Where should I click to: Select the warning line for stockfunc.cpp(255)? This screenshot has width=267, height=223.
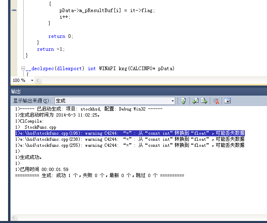pyautogui.click(x=130, y=145)
